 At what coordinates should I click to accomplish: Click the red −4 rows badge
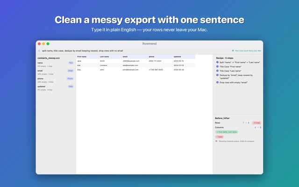[256, 122]
